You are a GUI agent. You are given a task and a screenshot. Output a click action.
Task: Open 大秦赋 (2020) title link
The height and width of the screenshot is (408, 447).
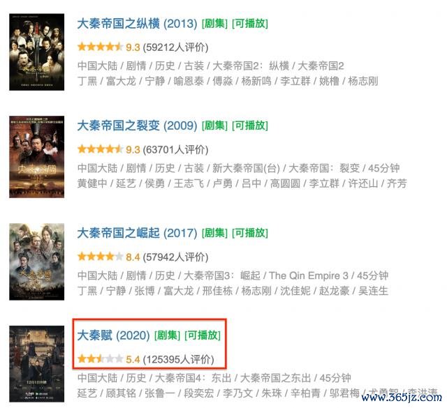click(113, 335)
